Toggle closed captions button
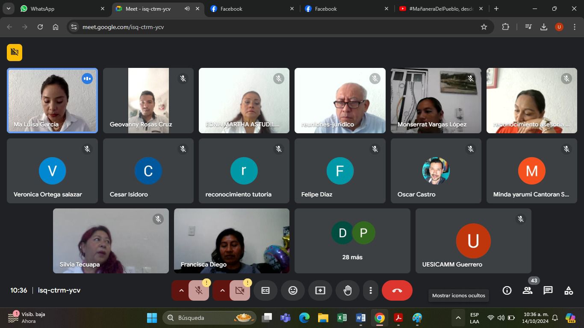The width and height of the screenshot is (584, 328). [x=265, y=290]
